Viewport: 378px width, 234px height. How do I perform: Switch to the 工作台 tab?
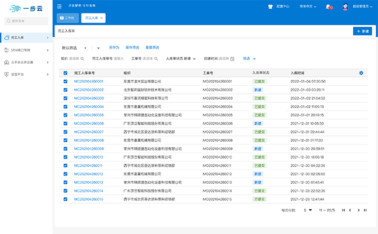point(68,18)
